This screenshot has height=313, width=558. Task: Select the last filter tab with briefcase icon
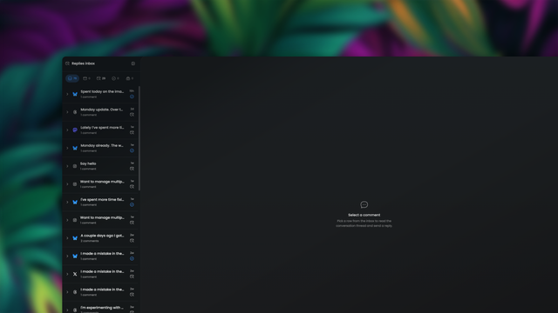tap(130, 78)
